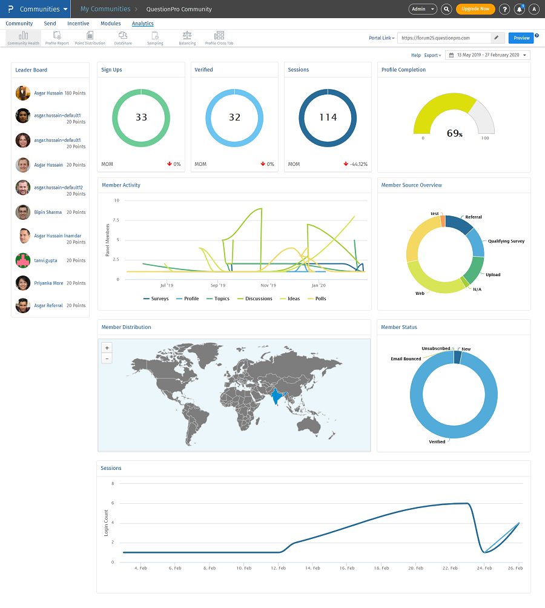The image size is (545, 608).
Task: Click the Upgrade Now button
Action: (x=475, y=9)
